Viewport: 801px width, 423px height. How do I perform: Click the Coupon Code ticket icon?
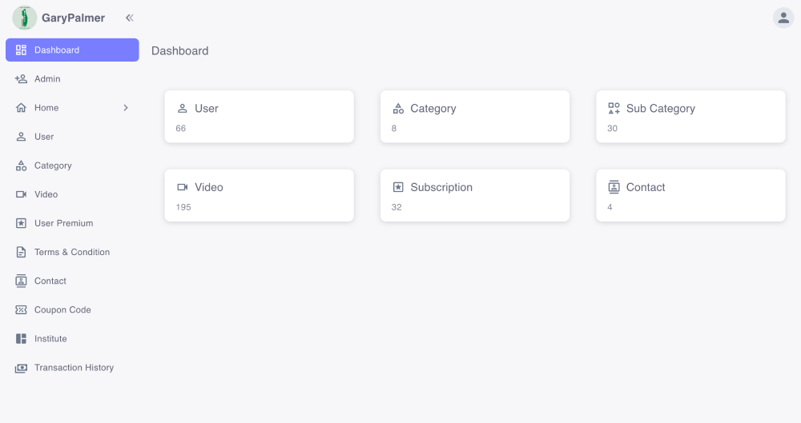point(21,309)
